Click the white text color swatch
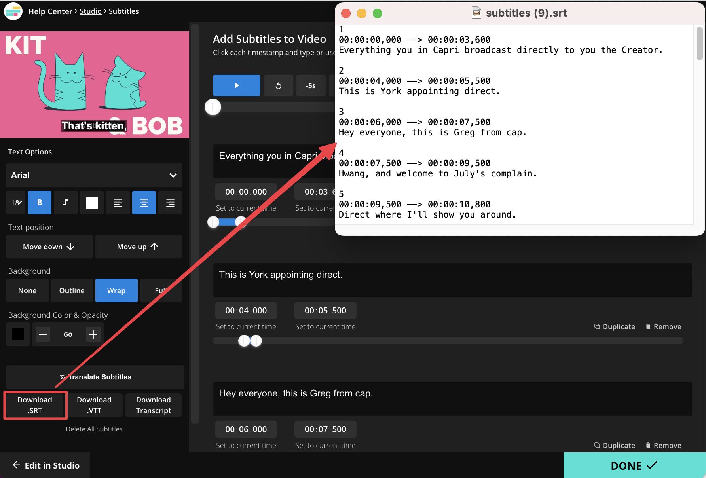Viewport: 706px width, 478px height. pos(92,203)
